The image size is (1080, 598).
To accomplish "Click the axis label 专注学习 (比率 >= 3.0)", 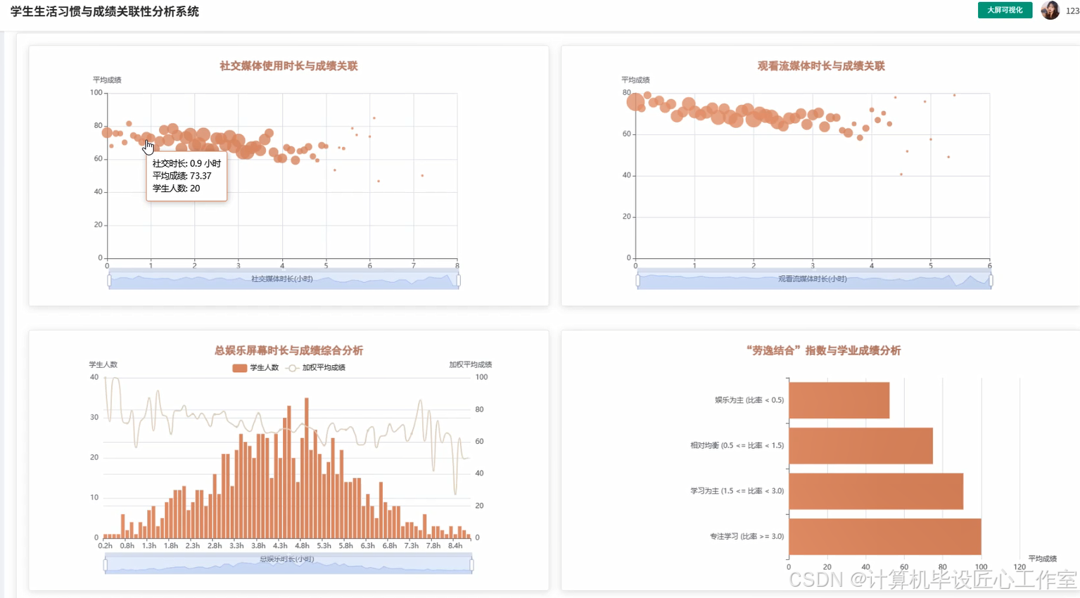I will click(x=747, y=537).
